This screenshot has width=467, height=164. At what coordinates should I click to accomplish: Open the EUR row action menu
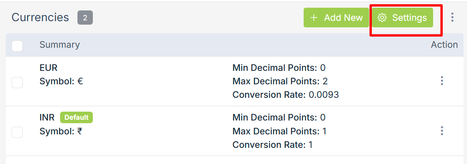tap(442, 81)
